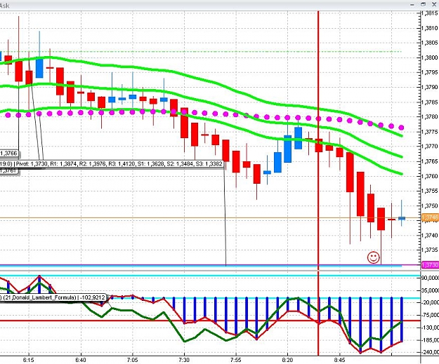Select the Pivot levels info label
This screenshot has width=439, height=364.
[112, 163]
